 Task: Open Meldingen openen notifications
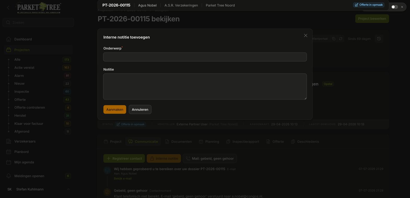click(x=38, y=176)
